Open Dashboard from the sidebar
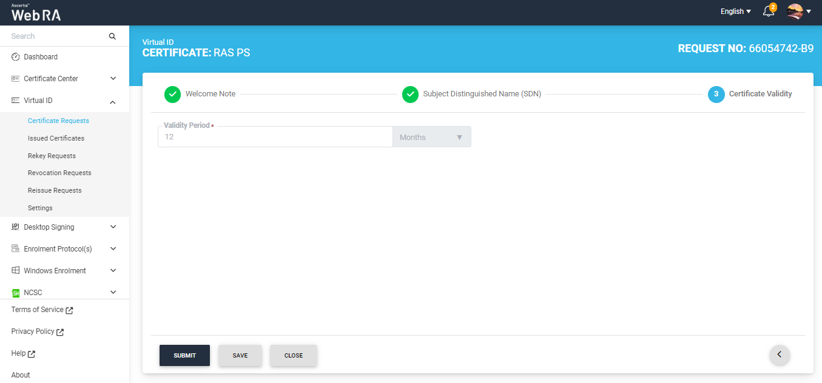Image resolution: width=822 pixels, height=383 pixels. [41, 57]
